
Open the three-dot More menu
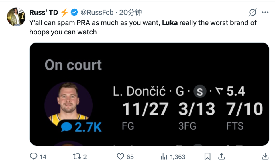click(x=265, y=12)
